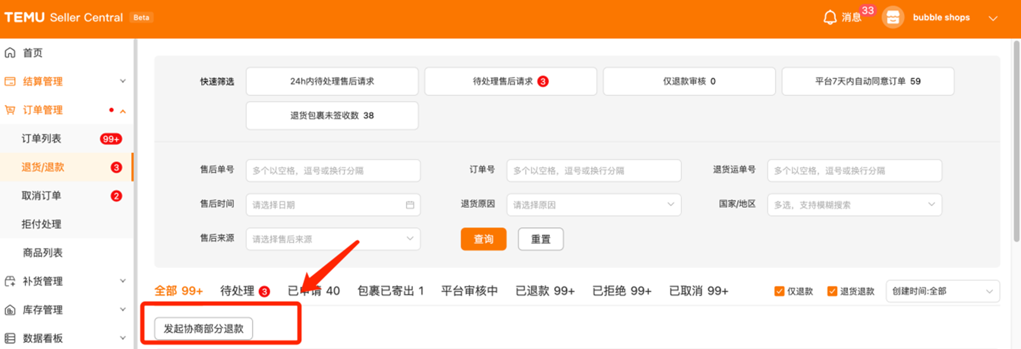Image resolution: width=1021 pixels, height=349 pixels.
Task: Click the notification bell icon
Action: [x=829, y=18]
